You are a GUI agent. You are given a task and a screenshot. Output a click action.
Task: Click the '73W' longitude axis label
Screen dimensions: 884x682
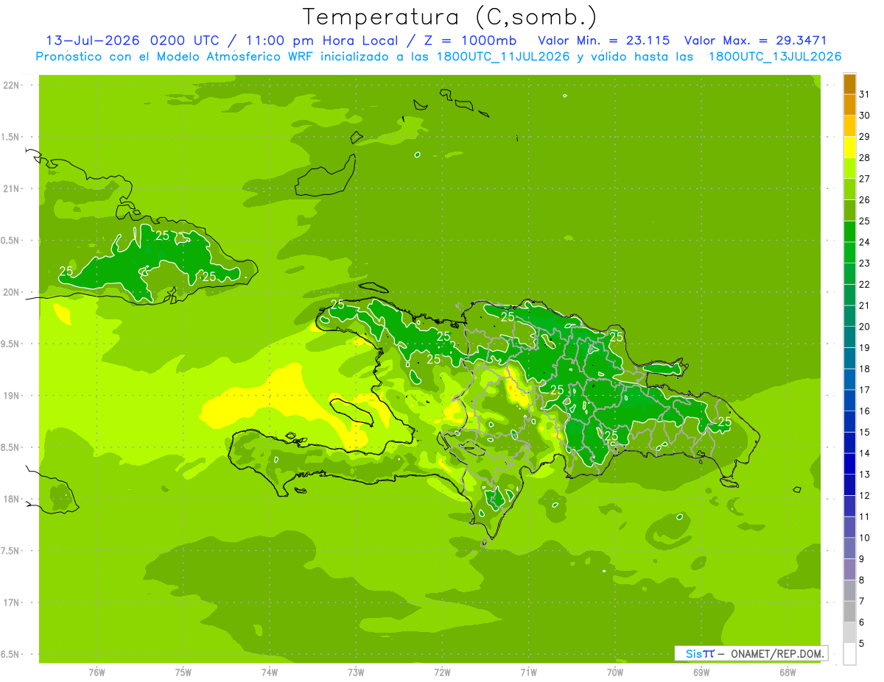(356, 672)
